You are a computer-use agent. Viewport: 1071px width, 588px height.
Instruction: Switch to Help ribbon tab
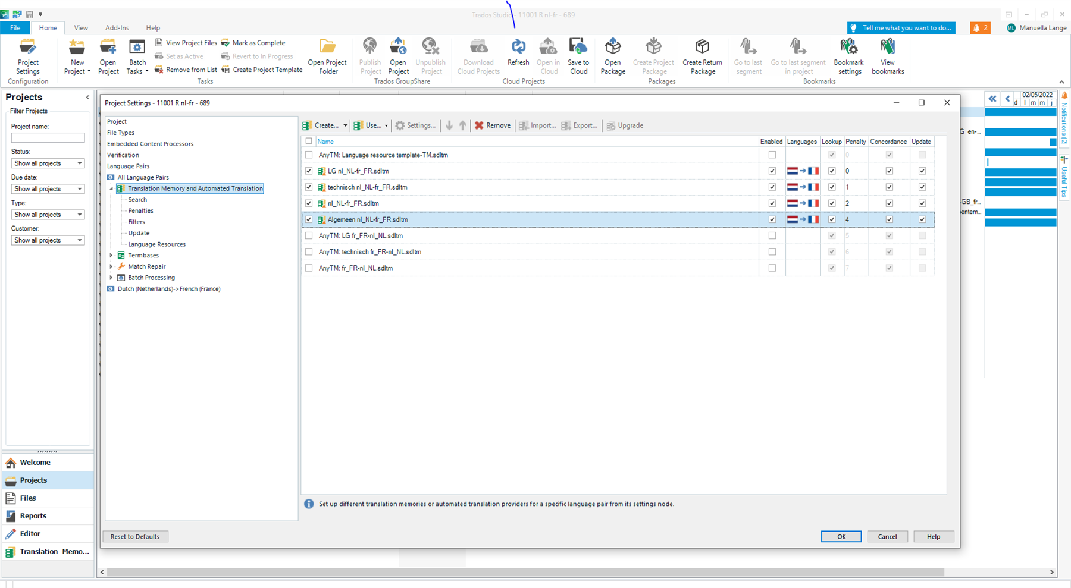click(x=153, y=28)
